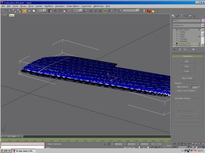Viewport: 205px width, 153px height.
Task: Select the Vertex Color Channel radio button
Action: pos(176,91)
